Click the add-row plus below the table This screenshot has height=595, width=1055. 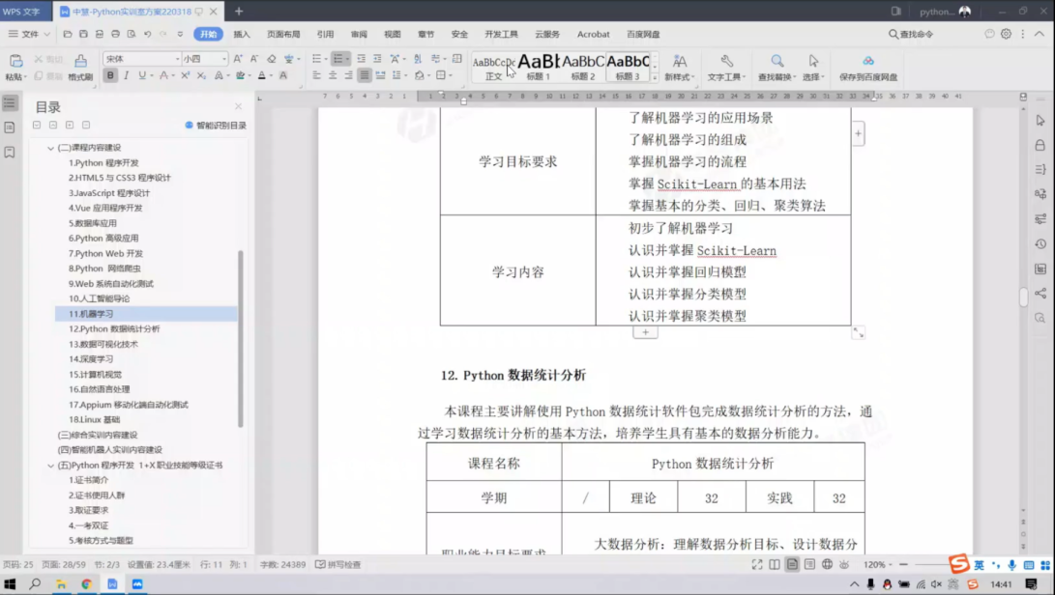pos(645,332)
